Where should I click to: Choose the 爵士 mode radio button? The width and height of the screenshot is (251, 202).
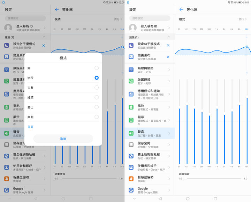[x=97, y=107]
